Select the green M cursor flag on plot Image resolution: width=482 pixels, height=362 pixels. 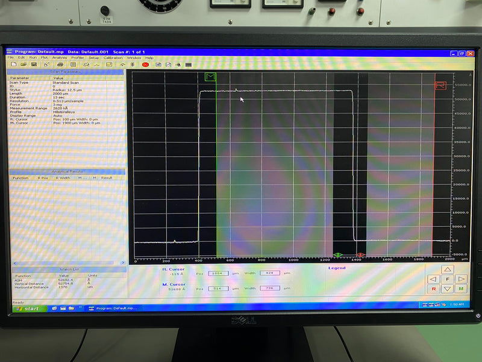[x=210, y=77]
